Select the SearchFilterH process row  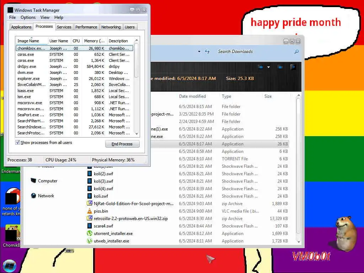tap(74, 121)
